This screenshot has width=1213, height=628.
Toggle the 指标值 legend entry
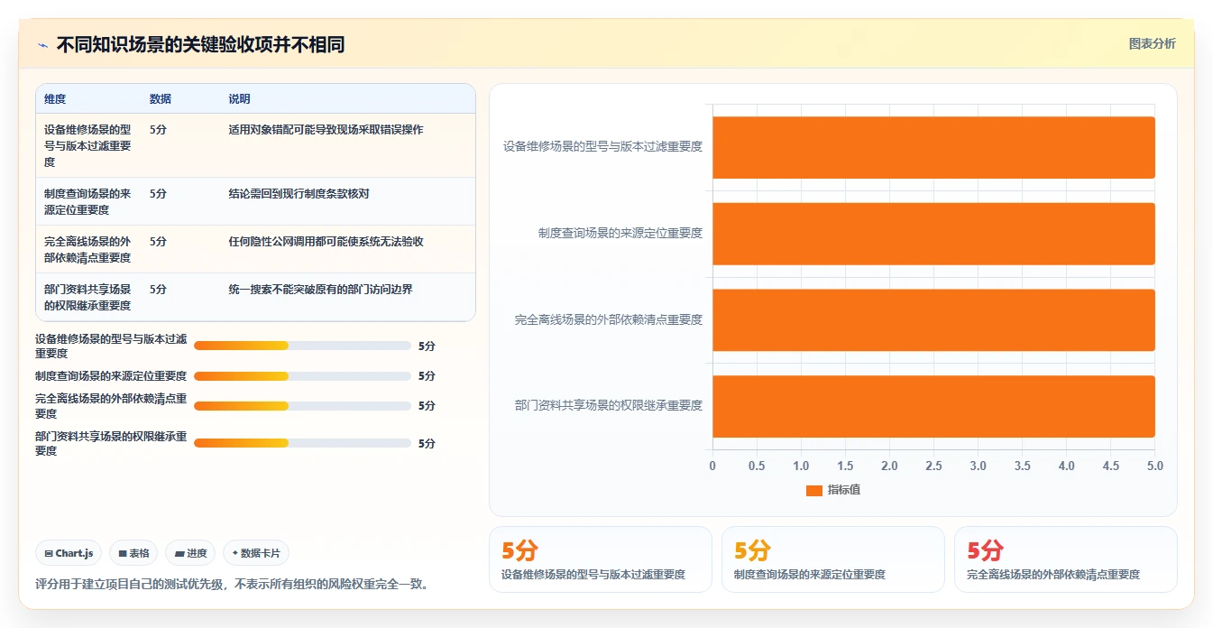pyautogui.click(x=833, y=490)
